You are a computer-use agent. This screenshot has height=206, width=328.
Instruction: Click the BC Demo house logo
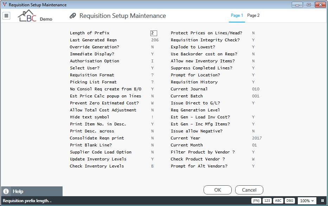pos(35,16)
